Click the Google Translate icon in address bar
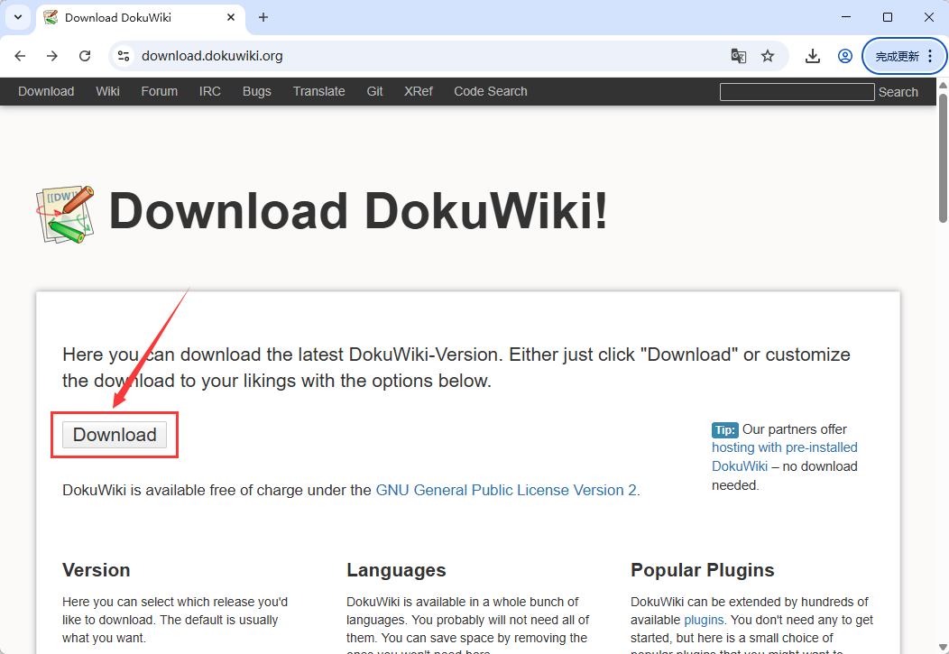This screenshot has height=654, width=949. [x=738, y=56]
